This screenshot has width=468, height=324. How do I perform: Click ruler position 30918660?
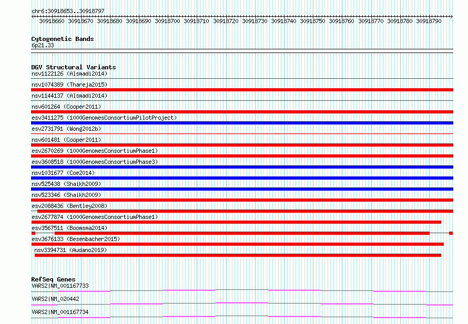[x=52, y=21]
